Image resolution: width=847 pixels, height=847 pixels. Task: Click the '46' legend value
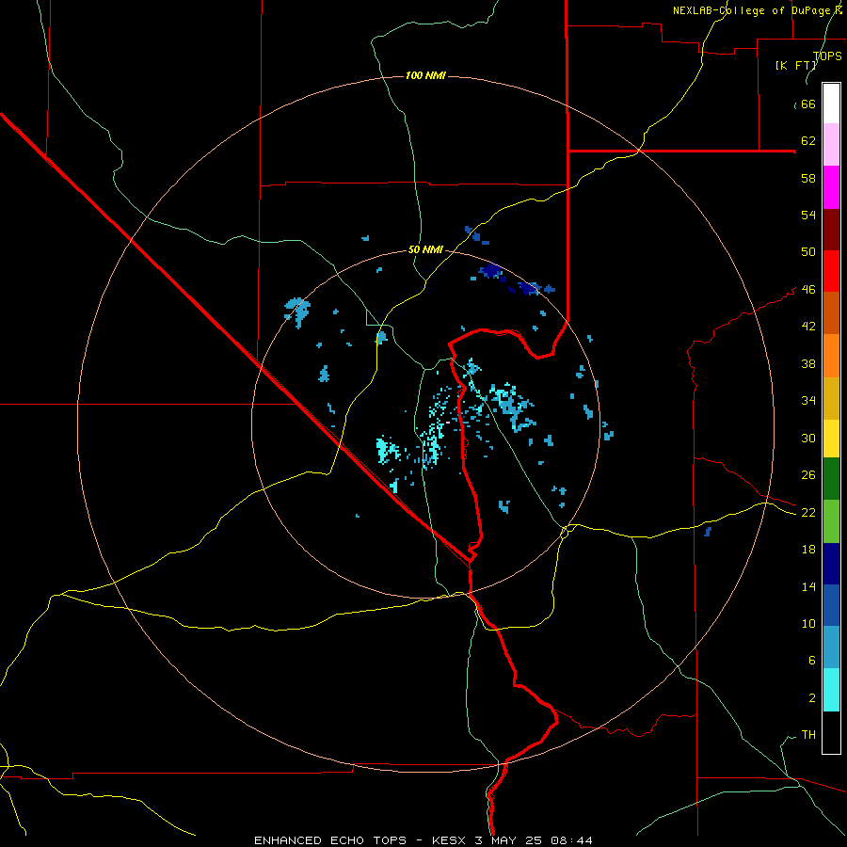point(808,290)
